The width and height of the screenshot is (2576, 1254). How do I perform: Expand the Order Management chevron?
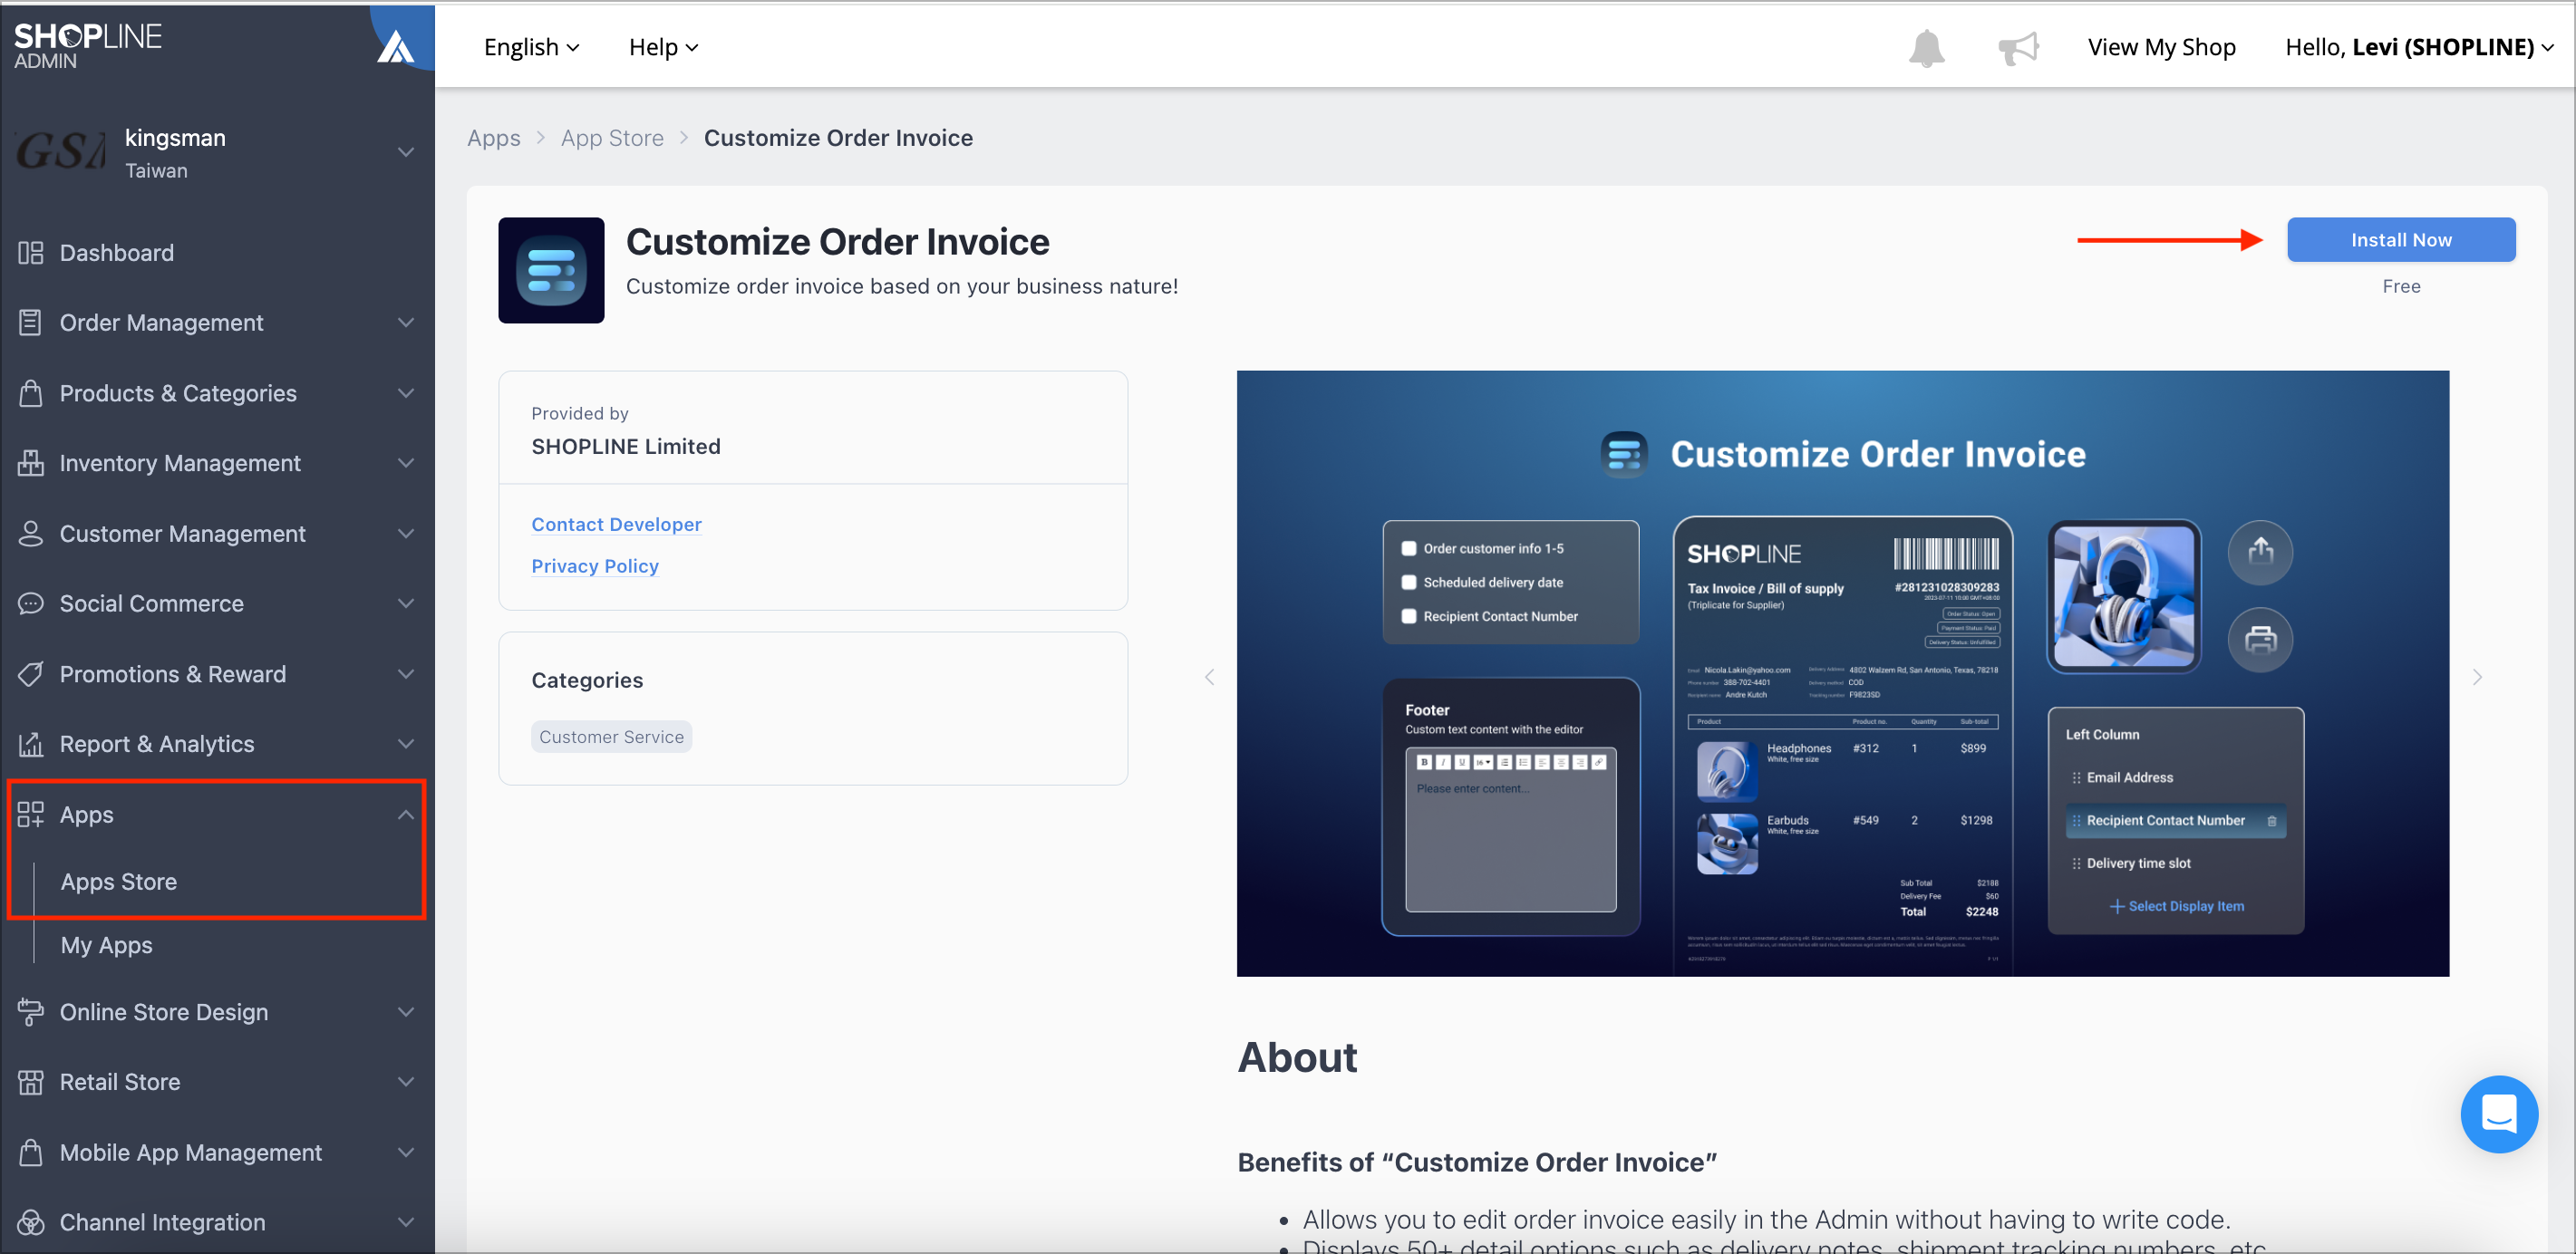click(406, 322)
